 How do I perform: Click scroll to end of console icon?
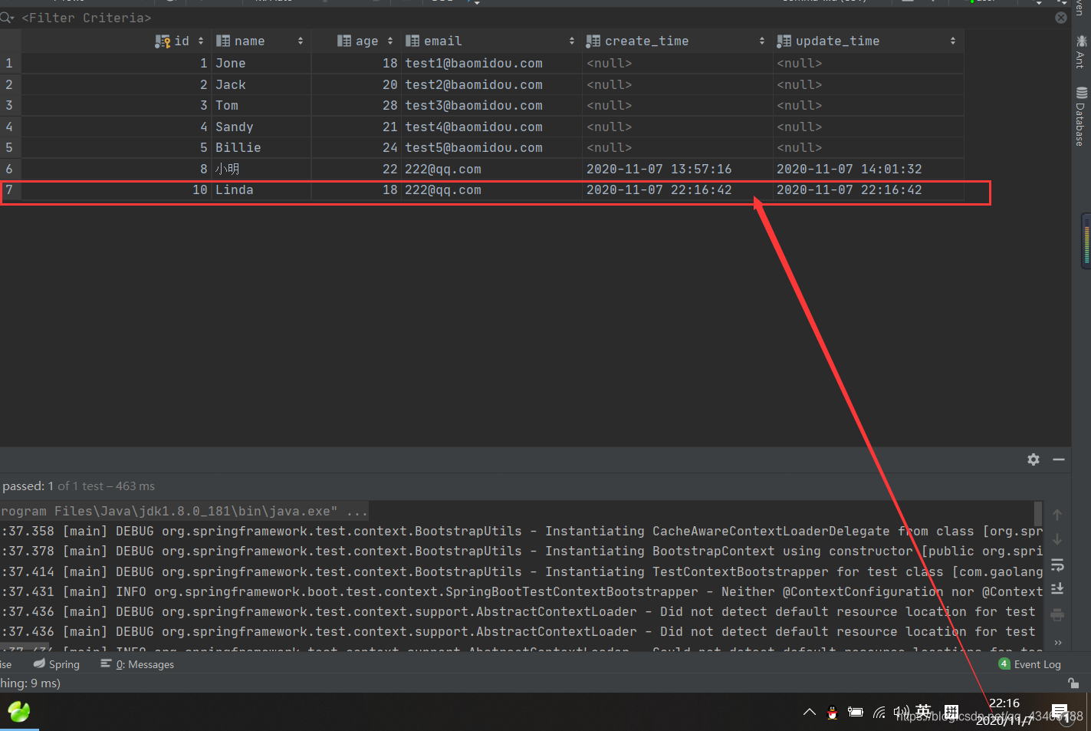point(1057,589)
